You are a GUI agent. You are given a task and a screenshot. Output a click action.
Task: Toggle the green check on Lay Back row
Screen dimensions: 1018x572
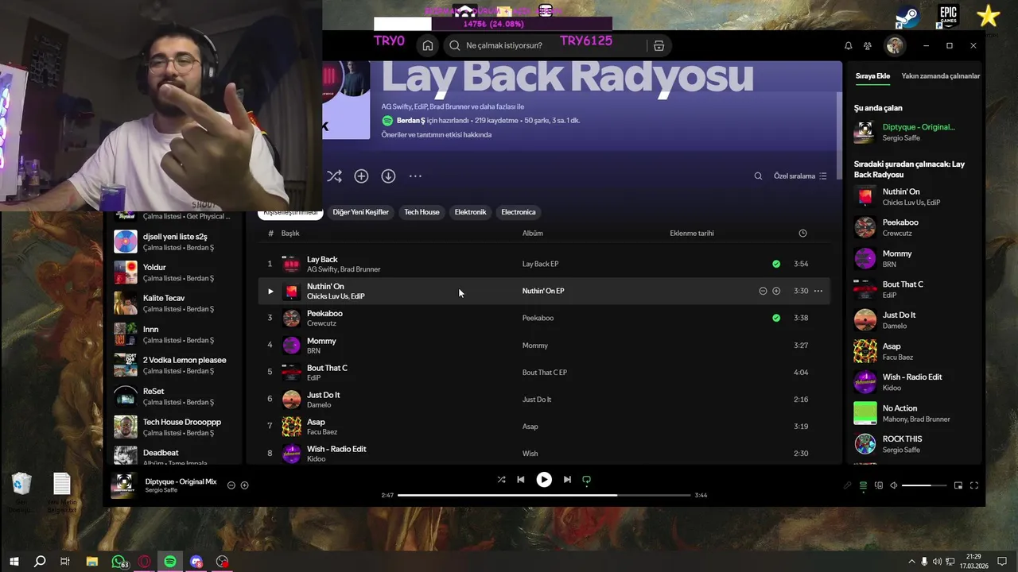coord(776,264)
